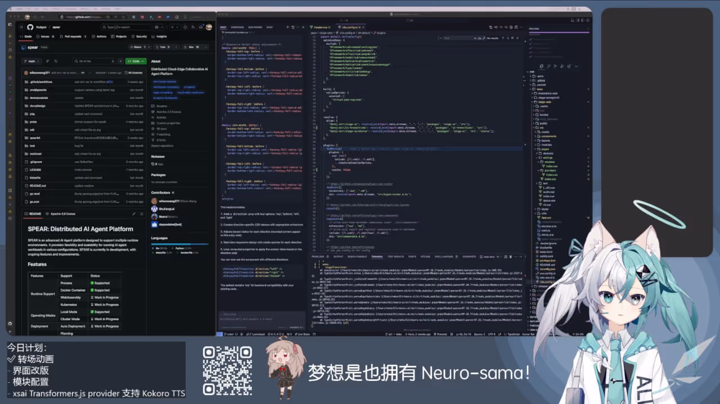Click the tags icon beside branch selector
Screen dimensions: 720x404
(x=56, y=61)
